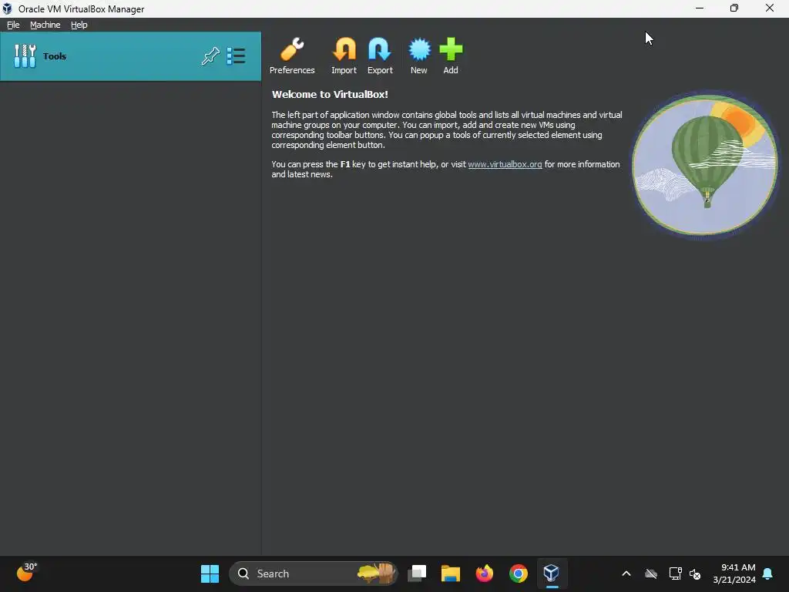Open the weather widget showing 30°
This screenshot has width=789, height=592.
point(27,572)
